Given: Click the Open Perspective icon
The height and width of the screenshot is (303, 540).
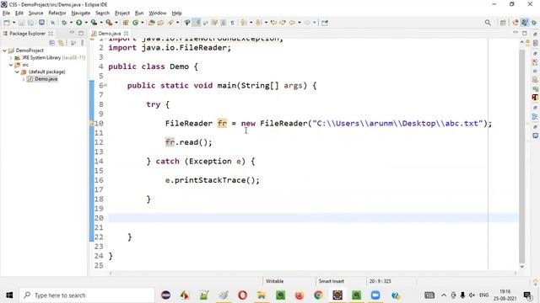Looking at the screenshot, I should (503, 23).
